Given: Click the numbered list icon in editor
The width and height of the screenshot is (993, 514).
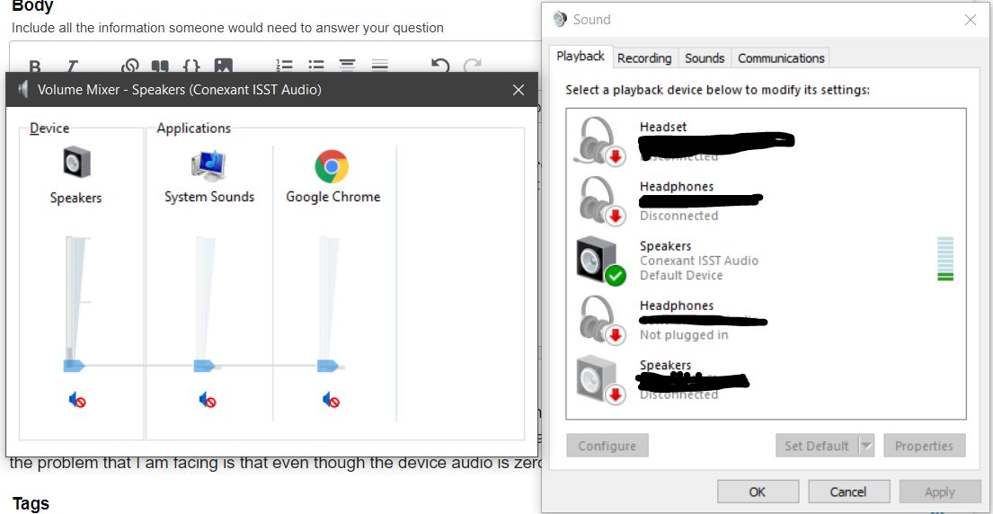Looking at the screenshot, I should click(x=285, y=66).
